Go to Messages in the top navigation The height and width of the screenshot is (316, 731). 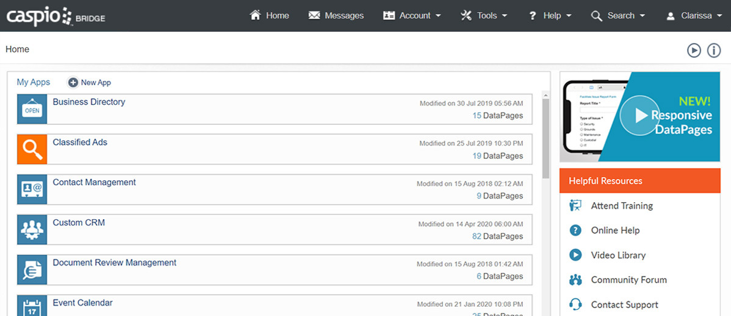click(x=336, y=16)
